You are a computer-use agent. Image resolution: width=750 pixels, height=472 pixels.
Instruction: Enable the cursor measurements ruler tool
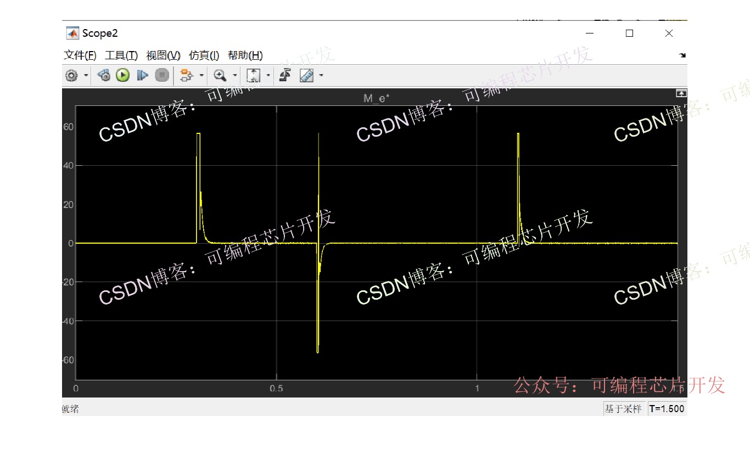pyautogui.click(x=306, y=76)
